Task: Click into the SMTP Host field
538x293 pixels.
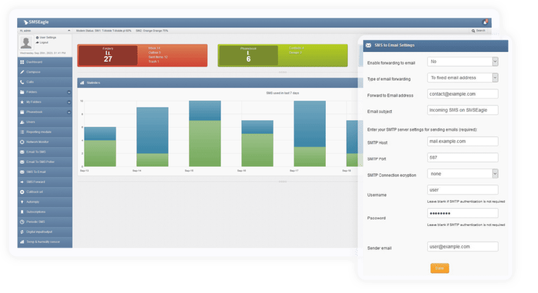Action: pos(463,142)
